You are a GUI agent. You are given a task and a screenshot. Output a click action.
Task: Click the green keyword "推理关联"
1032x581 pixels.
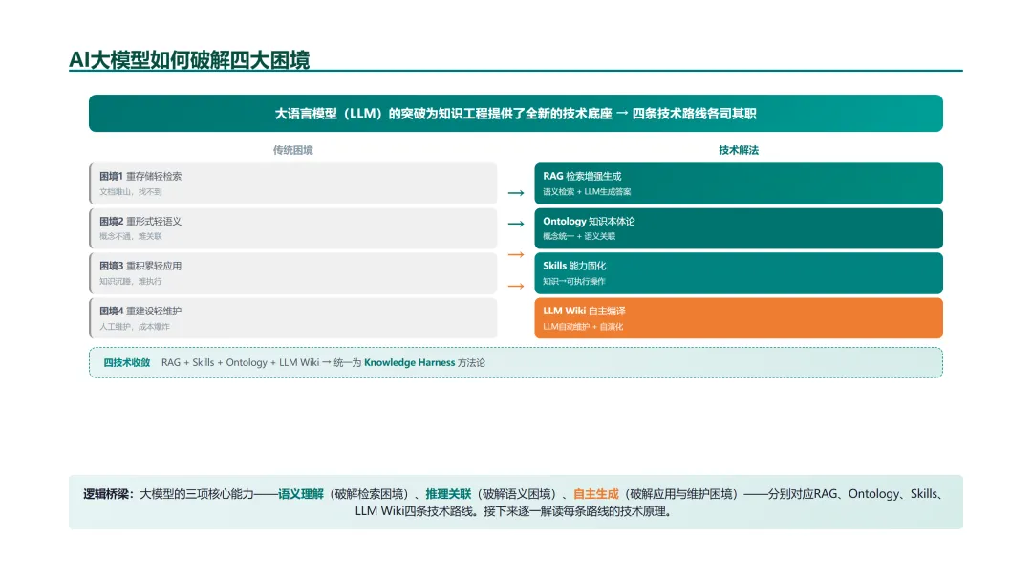[x=448, y=494]
